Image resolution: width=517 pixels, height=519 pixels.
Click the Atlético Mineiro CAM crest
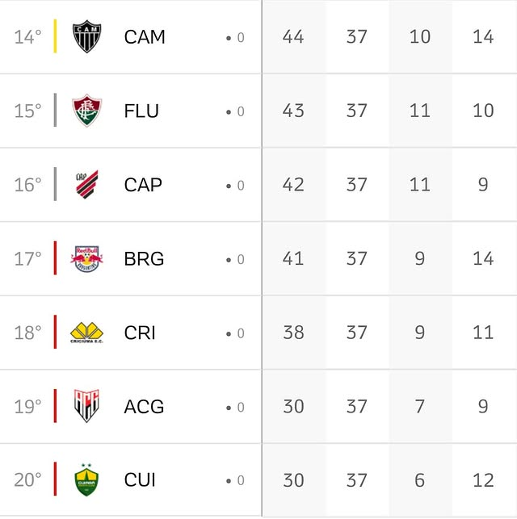tap(86, 36)
